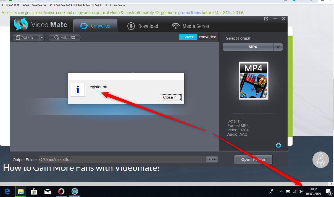Click the horizontal scrollbar right arrow
This screenshot has height=197, width=334.
pyautogui.click(x=332, y=184)
